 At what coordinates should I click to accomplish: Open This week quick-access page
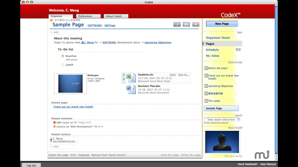(214, 101)
